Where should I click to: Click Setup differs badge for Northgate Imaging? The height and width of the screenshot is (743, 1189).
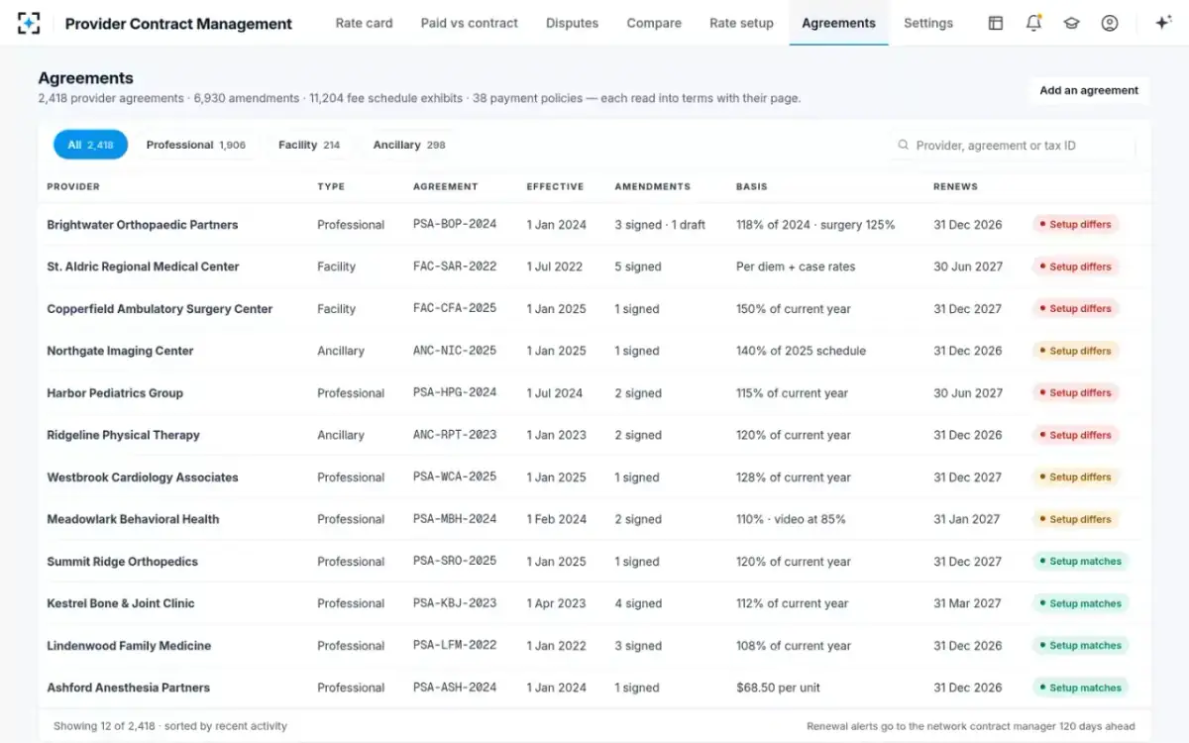click(1076, 351)
